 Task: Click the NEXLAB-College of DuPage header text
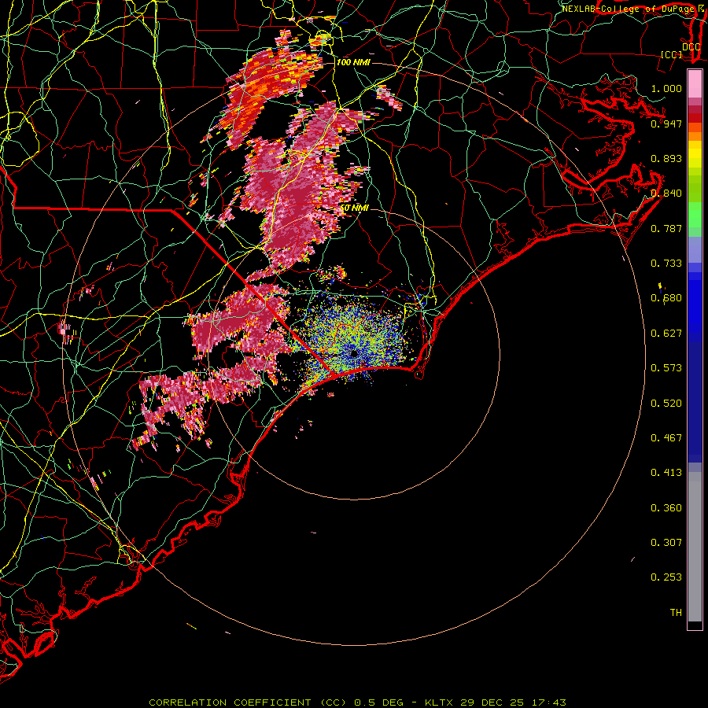(629, 9)
